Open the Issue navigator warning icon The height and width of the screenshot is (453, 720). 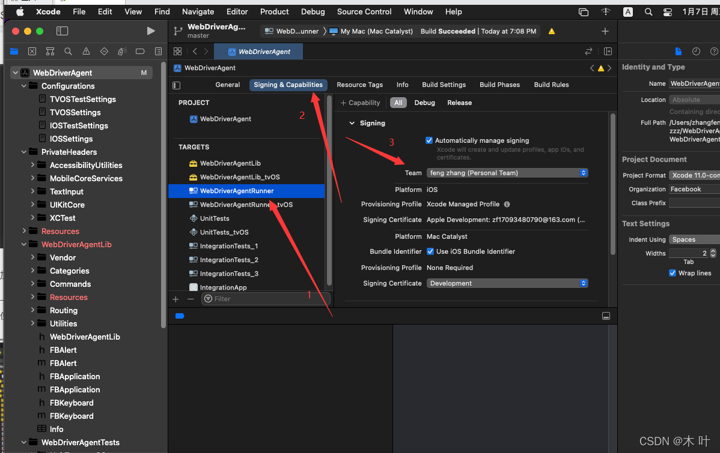tap(86, 52)
